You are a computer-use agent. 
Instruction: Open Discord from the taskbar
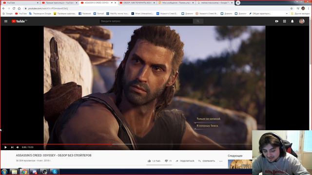pos(35,172)
